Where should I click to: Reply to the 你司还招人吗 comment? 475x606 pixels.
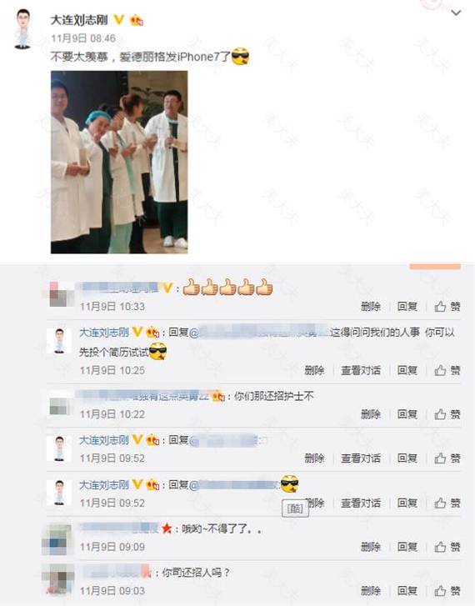[407, 591]
